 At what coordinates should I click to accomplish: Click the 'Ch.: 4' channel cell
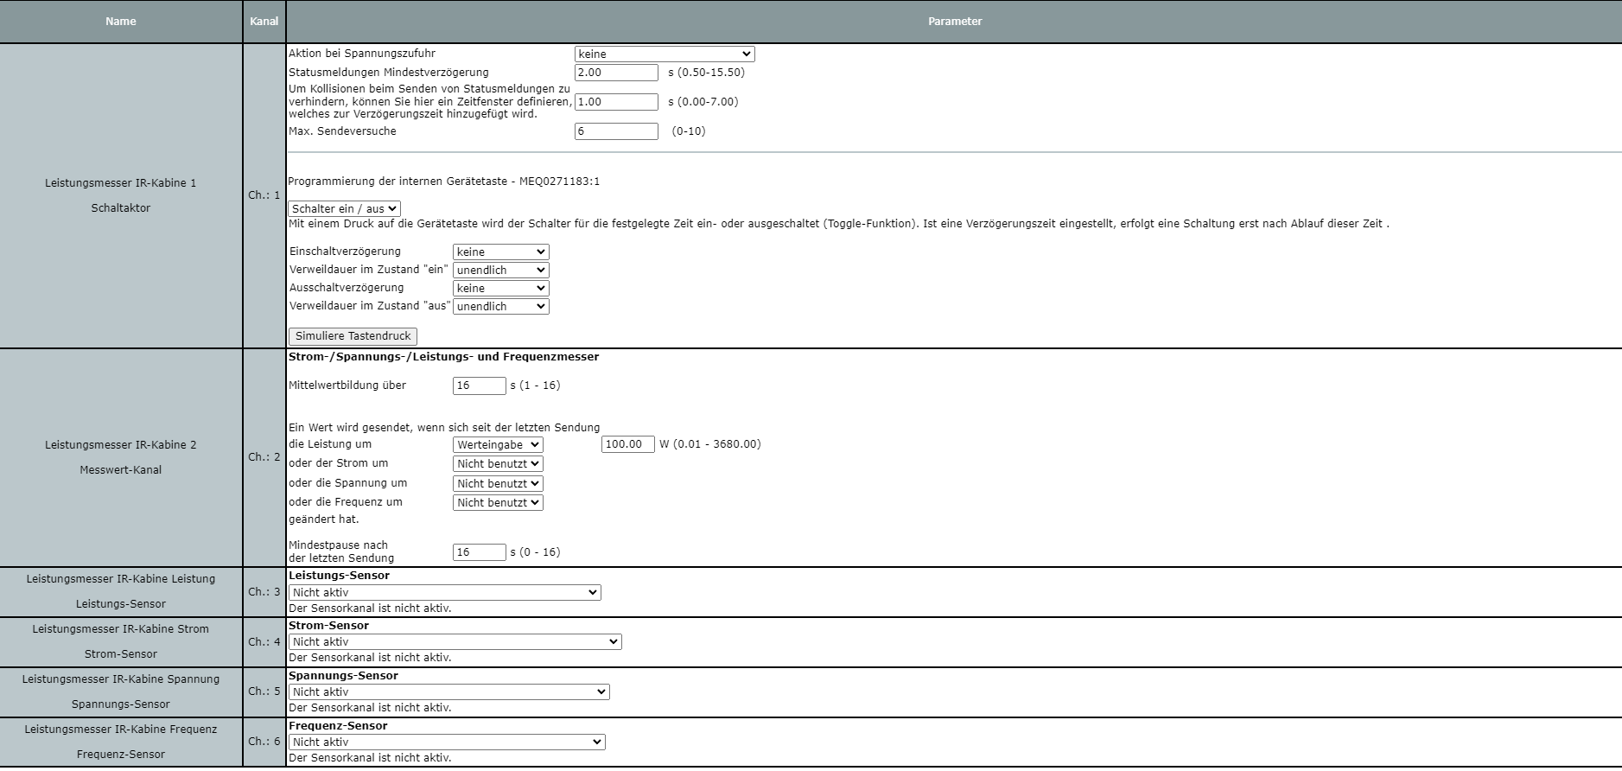[x=264, y=642]
